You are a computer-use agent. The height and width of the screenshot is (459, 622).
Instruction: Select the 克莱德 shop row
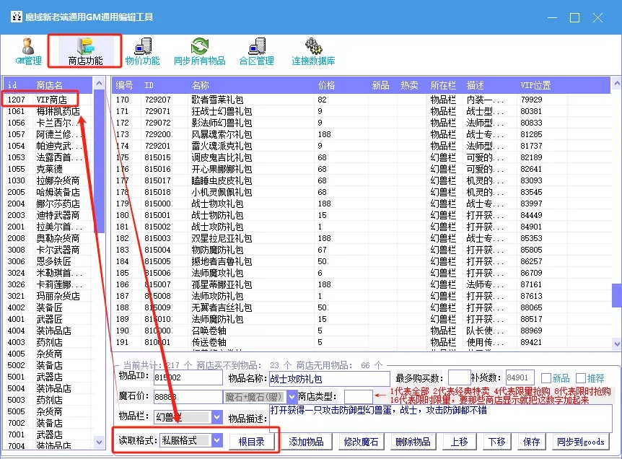click(48, 169)
